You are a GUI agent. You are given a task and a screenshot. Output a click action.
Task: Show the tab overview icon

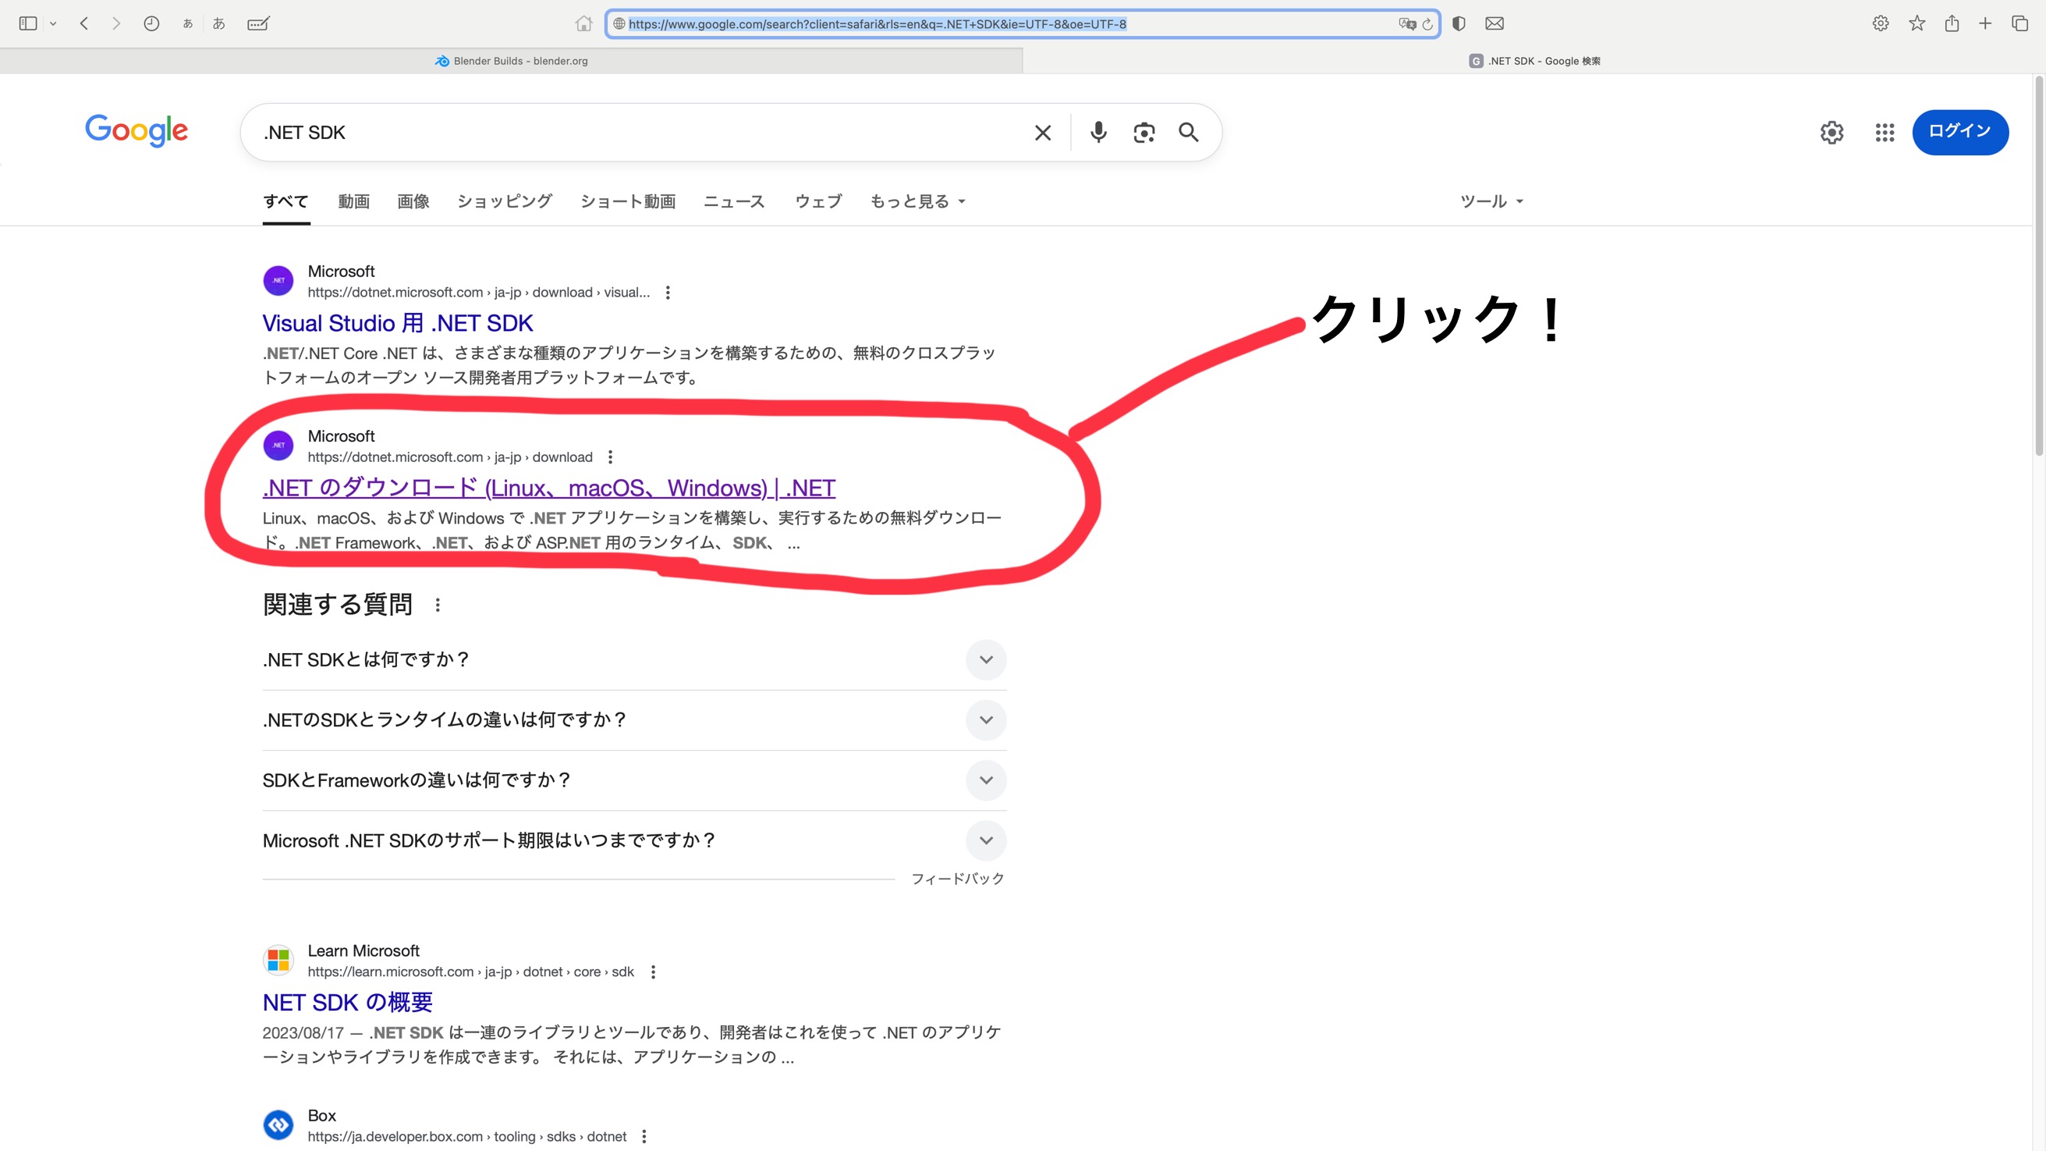2019,24
